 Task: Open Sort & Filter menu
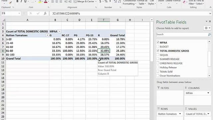click(x=192, y=3)
